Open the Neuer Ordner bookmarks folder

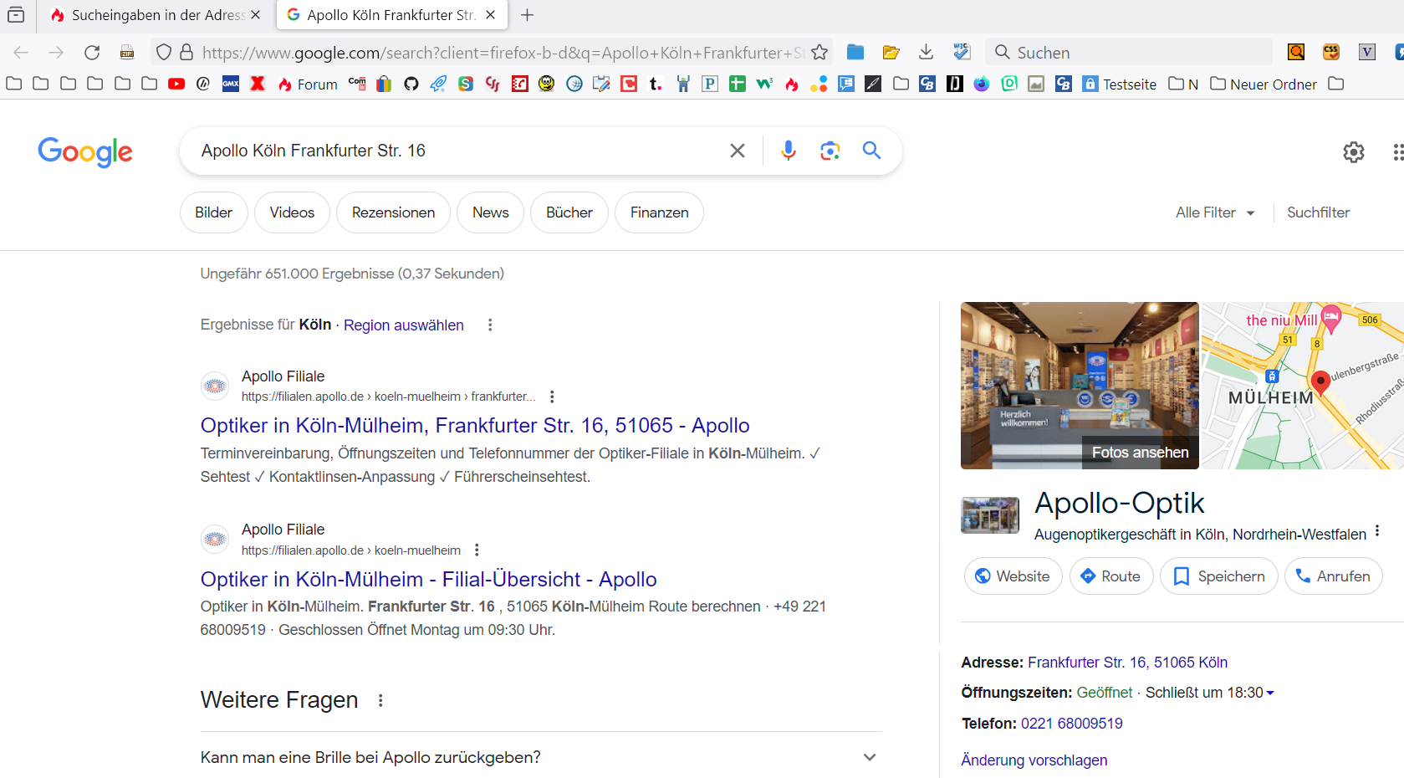click(1264, 84)
